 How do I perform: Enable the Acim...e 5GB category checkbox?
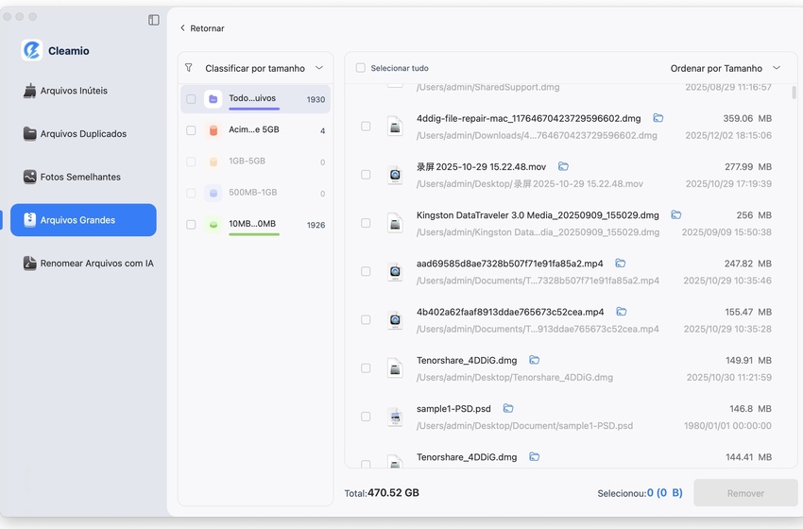[x=191, y=130]
